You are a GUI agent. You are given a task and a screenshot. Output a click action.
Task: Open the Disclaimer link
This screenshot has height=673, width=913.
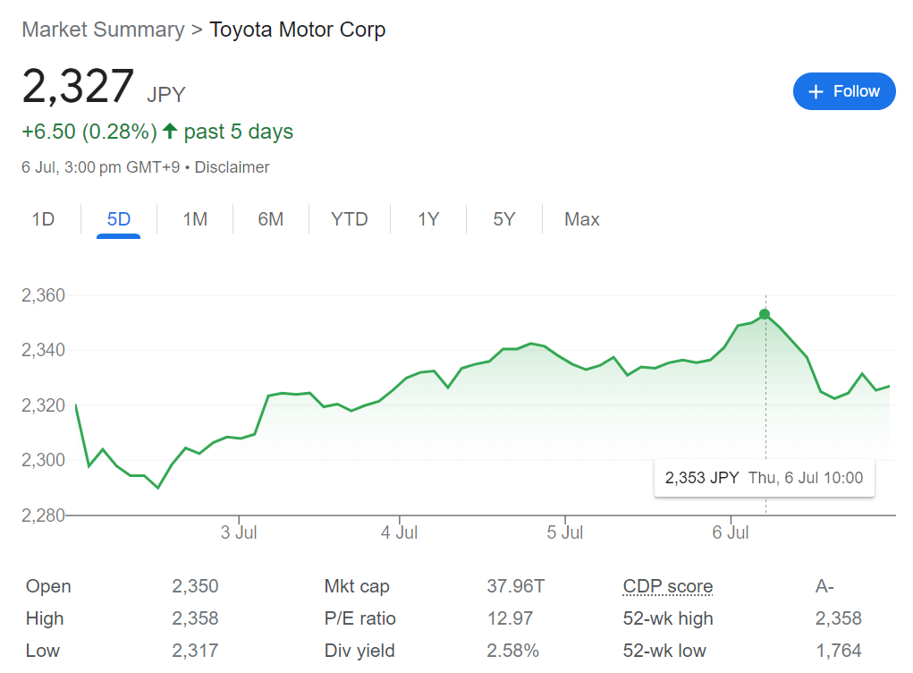pos(232,167)
